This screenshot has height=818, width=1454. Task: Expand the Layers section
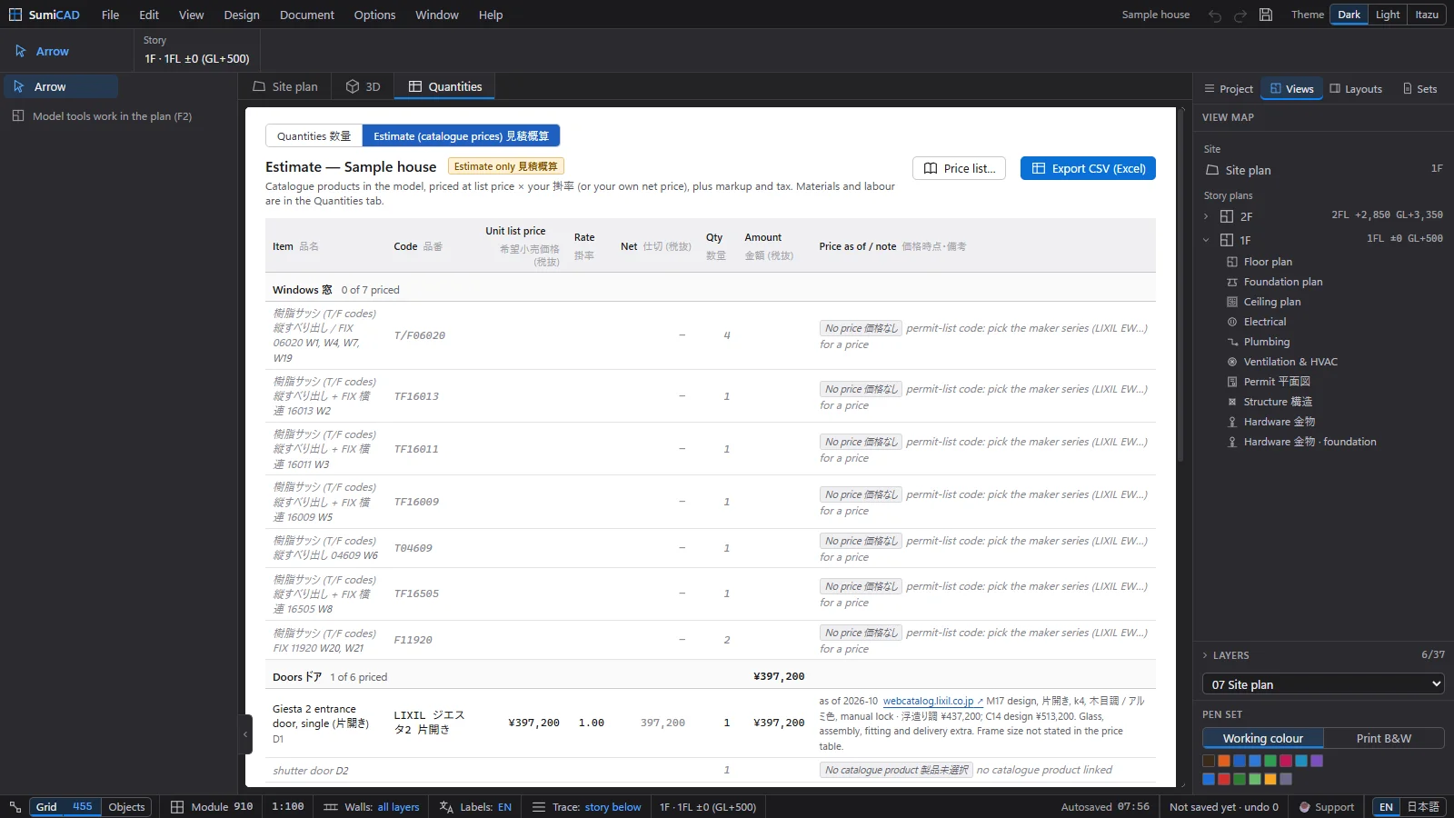[1206, 655]
